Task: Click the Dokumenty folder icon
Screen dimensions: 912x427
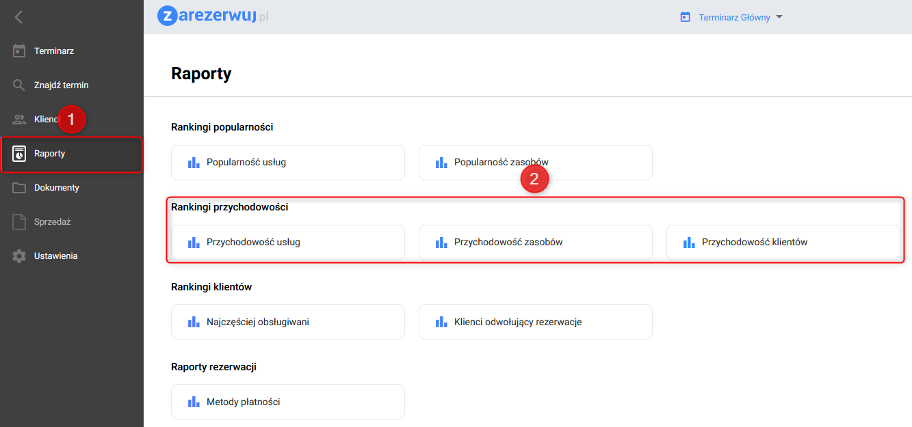Action: point(19,188)
